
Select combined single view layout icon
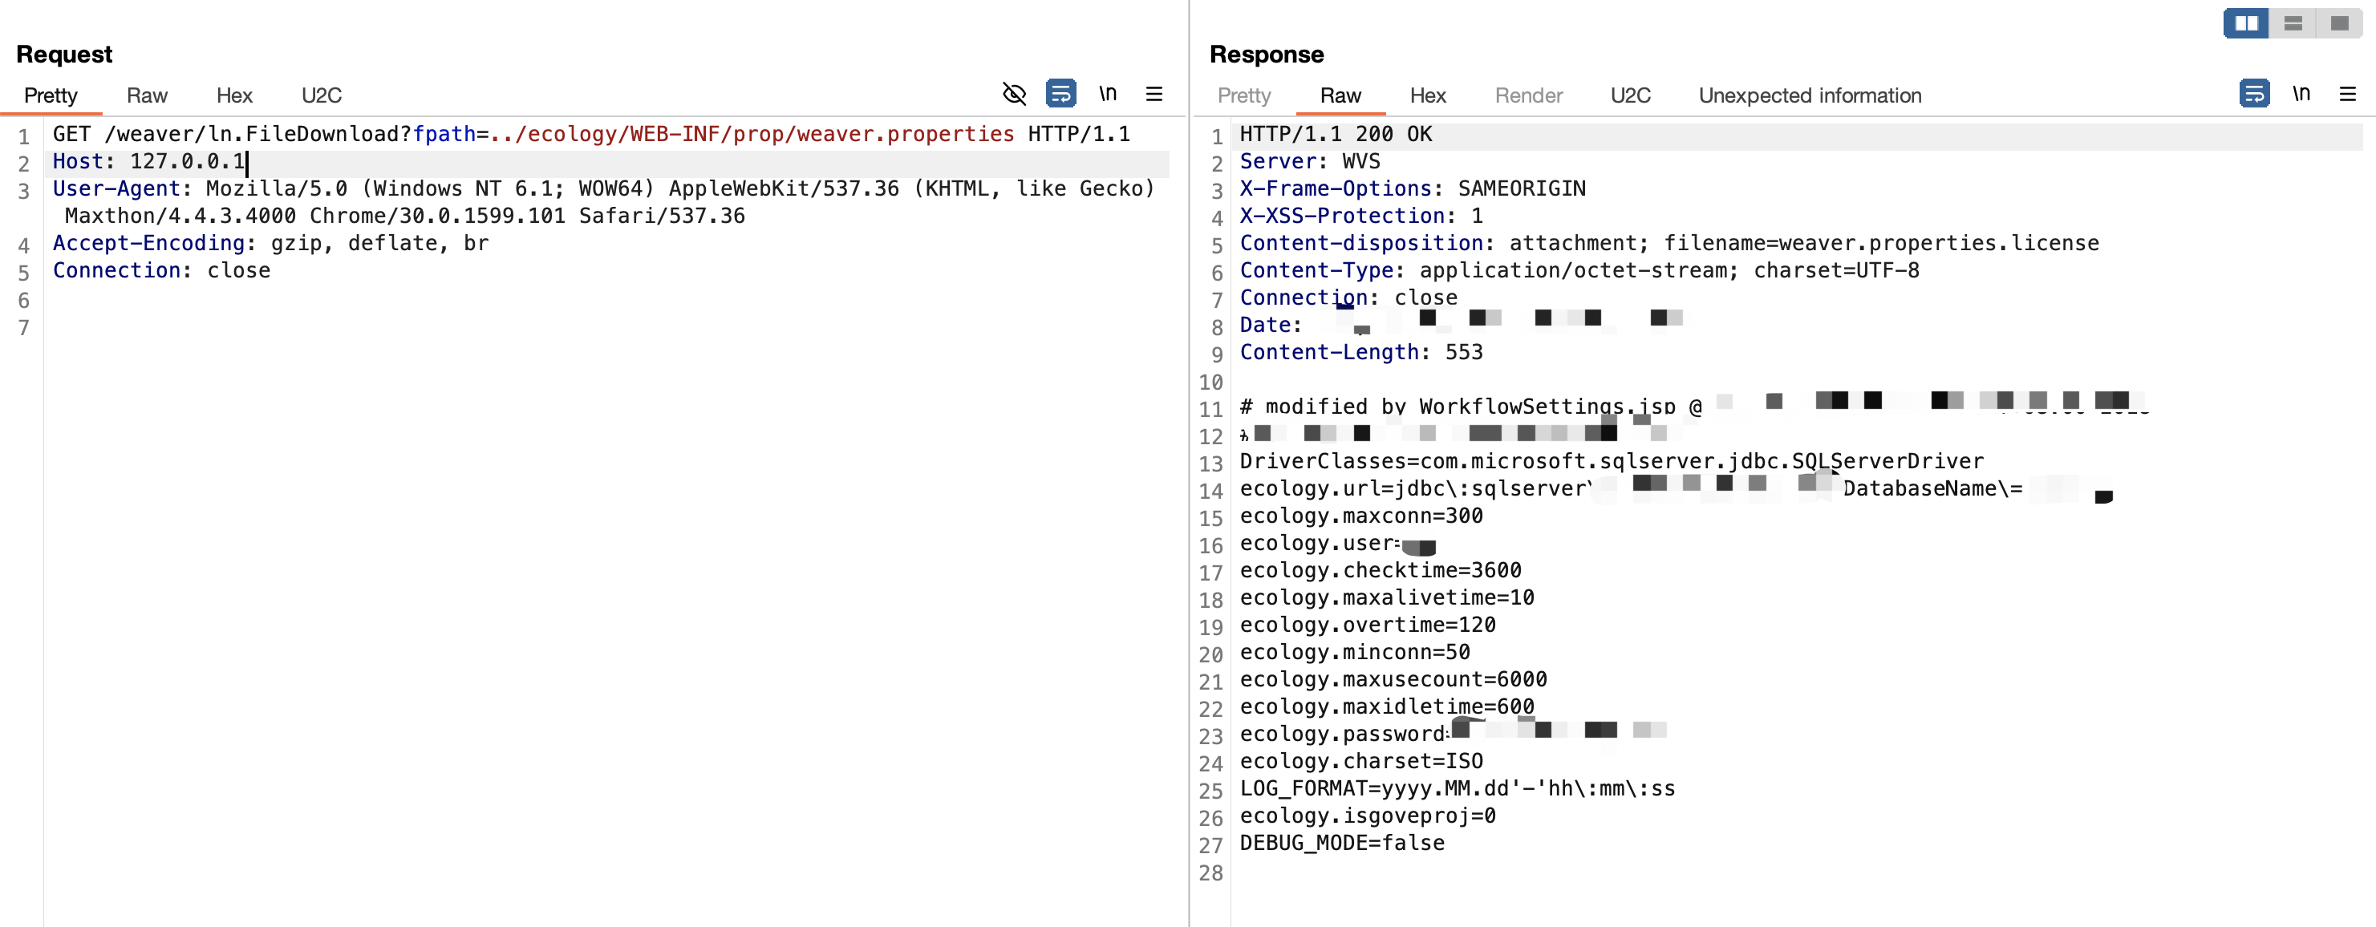coord(2339,23)
